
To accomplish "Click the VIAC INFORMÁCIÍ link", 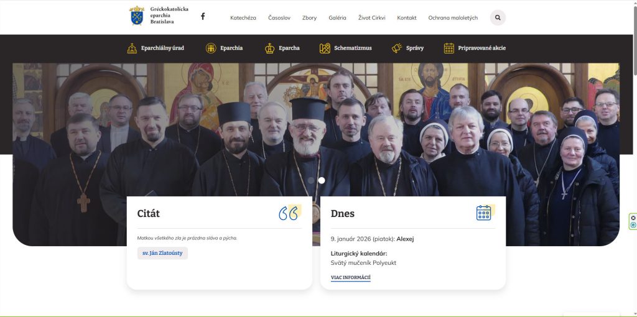I will point(350,278).
